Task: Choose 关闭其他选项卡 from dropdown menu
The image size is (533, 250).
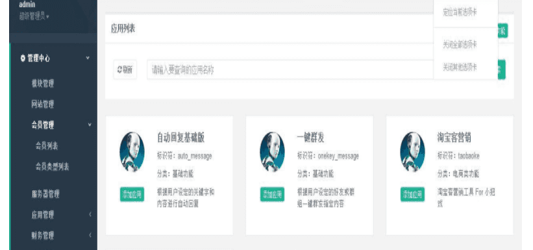Action: tap(460, 67)
